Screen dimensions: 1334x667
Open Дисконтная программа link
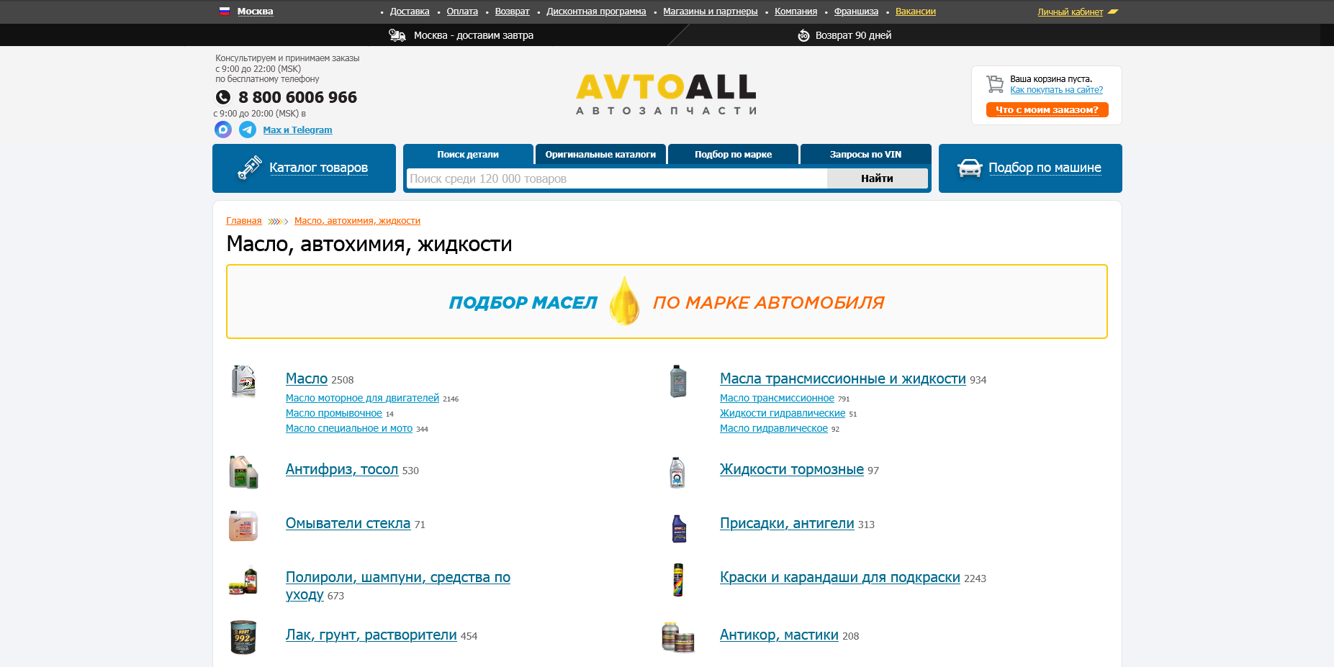(x=596, y=12)
